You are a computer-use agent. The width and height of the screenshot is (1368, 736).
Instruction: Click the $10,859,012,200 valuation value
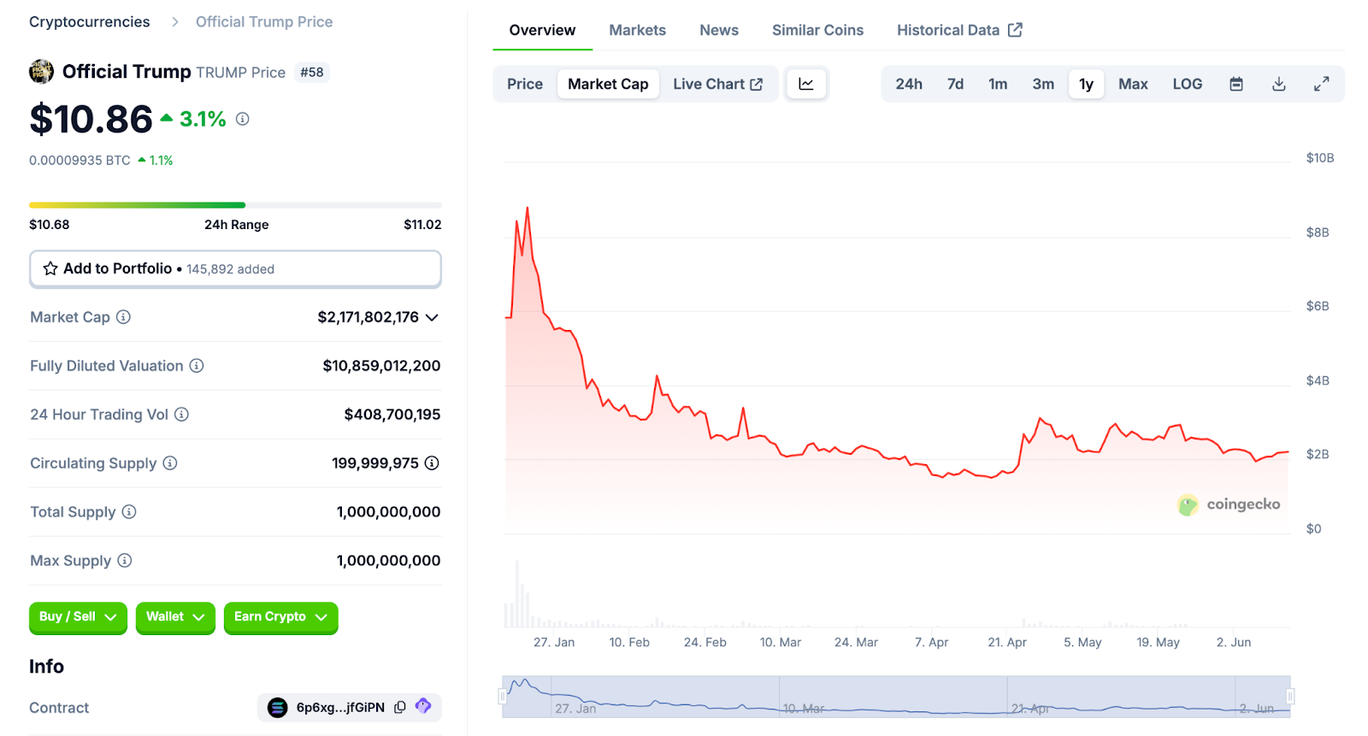[x=381, y=366]
